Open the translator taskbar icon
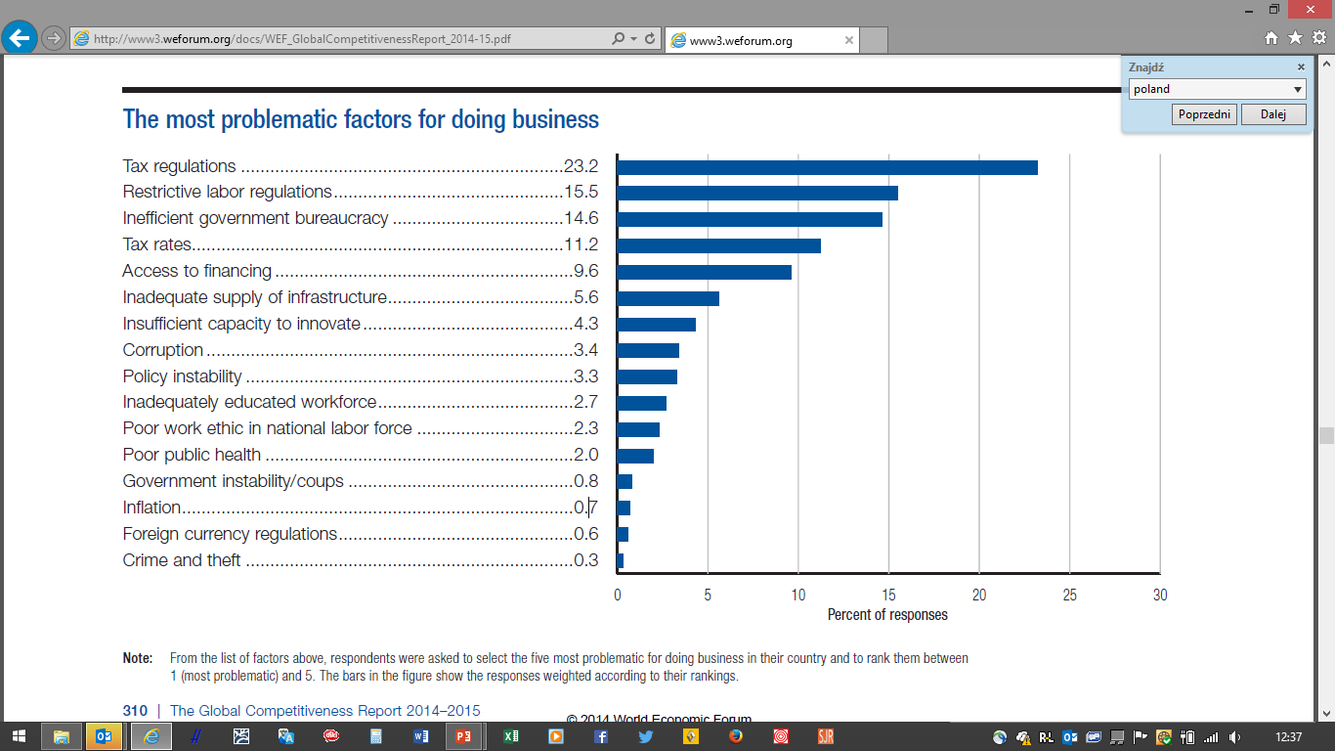The height and width of the screenshot is (751, 1335). pyautogui.click(x=286, y=736)
